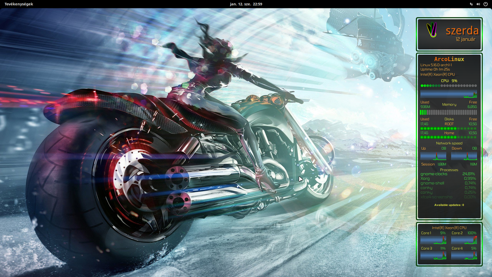Click the 'gnome-shell' process row
Image resolution: width=492 pixels, height=277 pixels.
click(449, 183)
